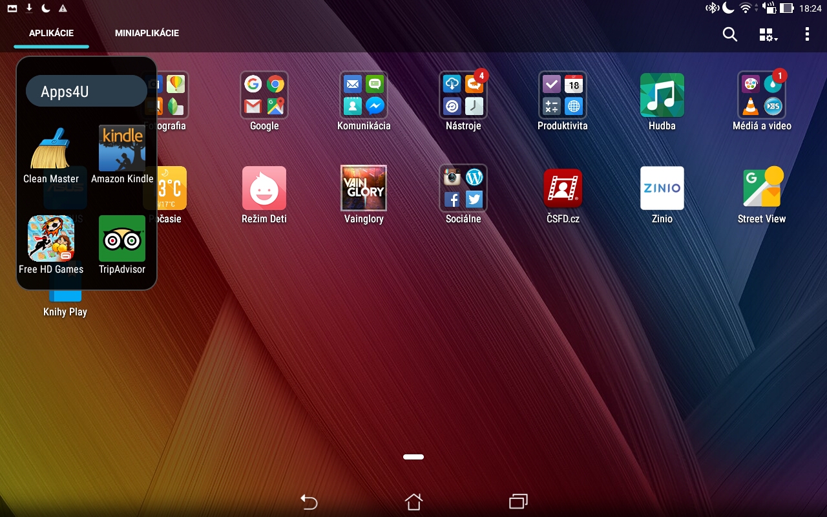Image resolution: width=827 pixels, height=517 pixels.
Task: Tap the 18:24 clock
Action: [810, 8]
